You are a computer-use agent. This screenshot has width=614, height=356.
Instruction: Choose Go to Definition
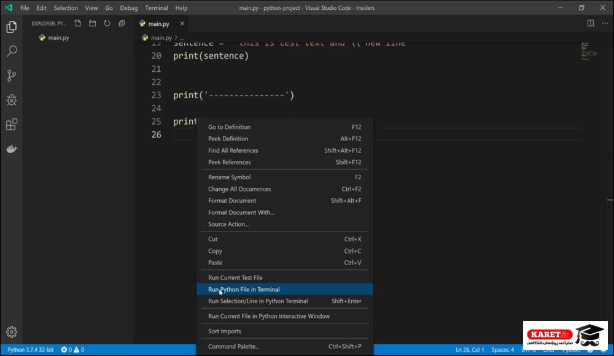click(x=285, y=127)
